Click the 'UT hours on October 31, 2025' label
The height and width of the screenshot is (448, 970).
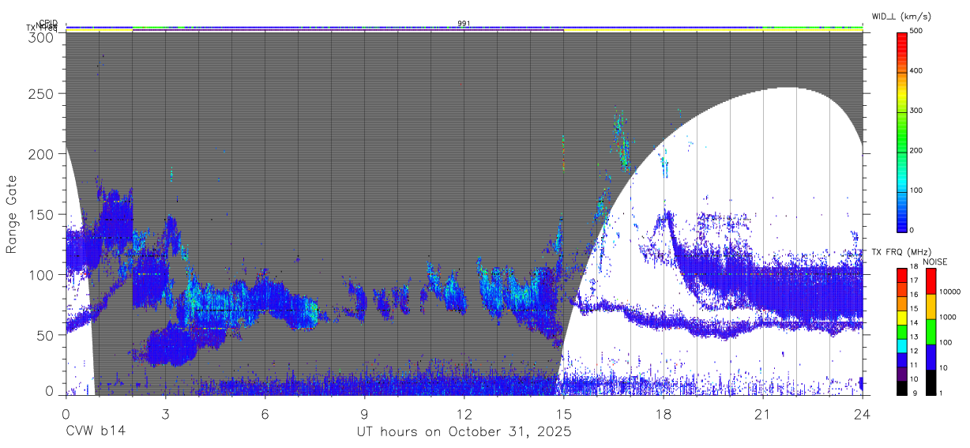(464, 432)
